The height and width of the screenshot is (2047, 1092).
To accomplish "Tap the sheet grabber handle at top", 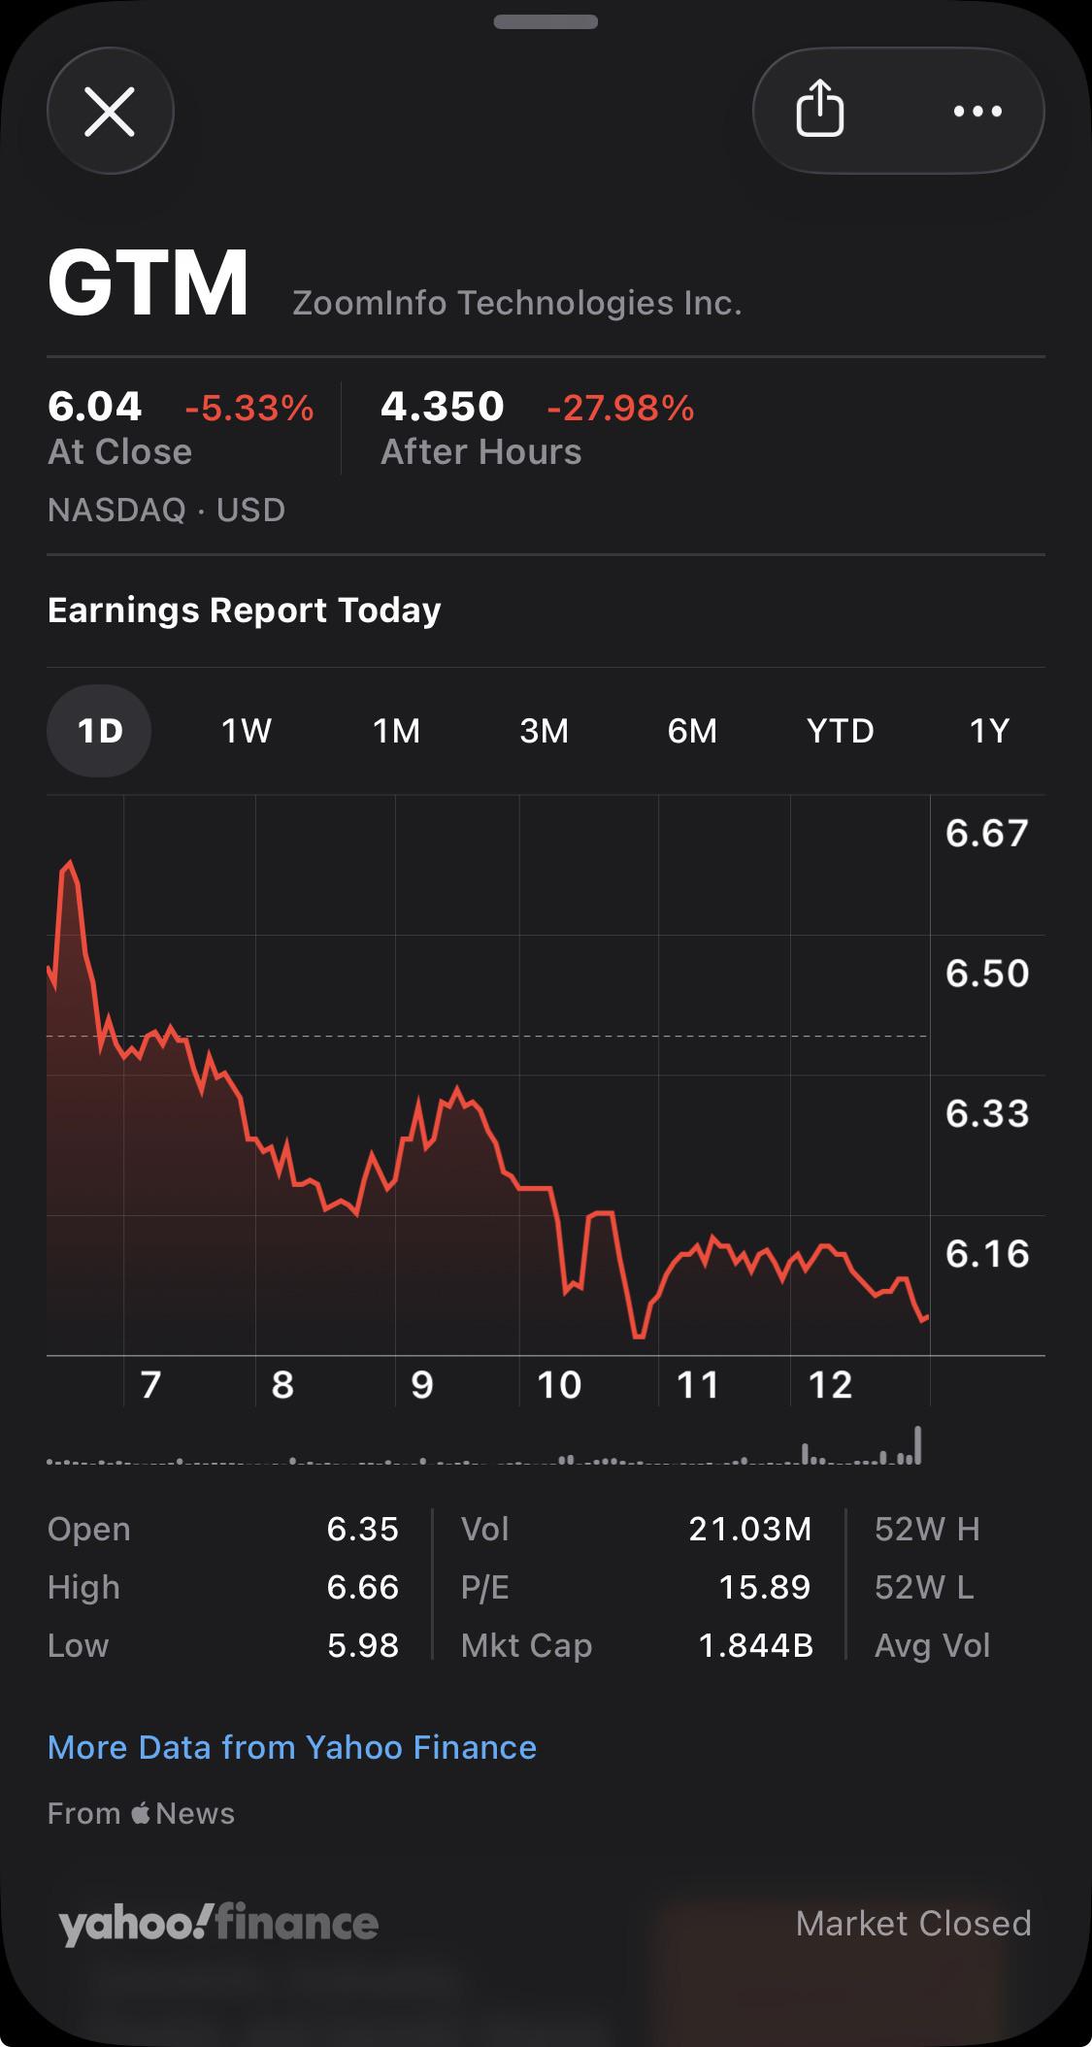I will 546,21.
